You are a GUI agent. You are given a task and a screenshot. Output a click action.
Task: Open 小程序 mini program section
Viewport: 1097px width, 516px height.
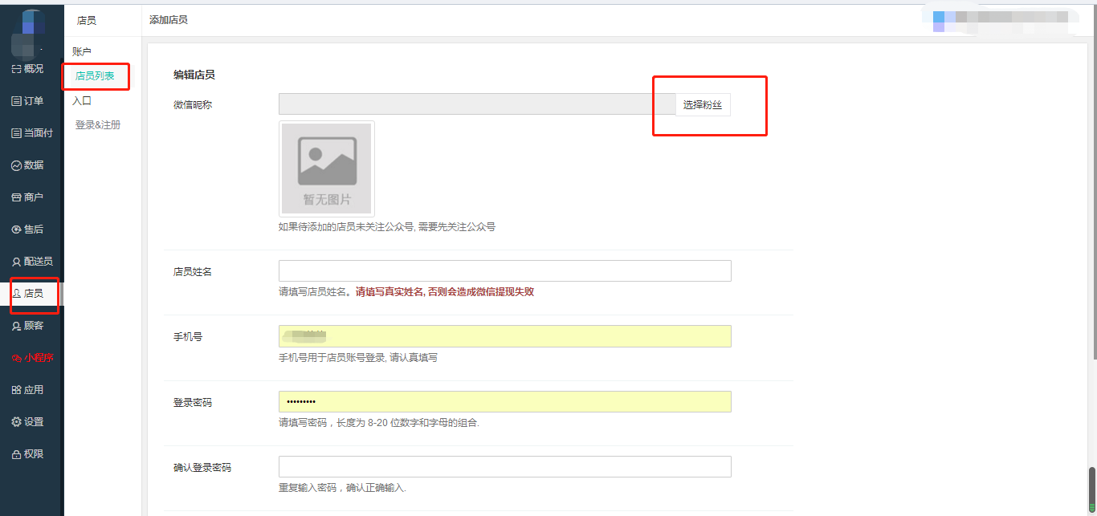(32, 358)
